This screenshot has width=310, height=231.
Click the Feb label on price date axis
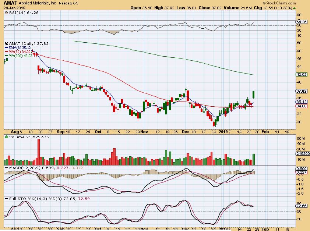[x=265, y=132]
